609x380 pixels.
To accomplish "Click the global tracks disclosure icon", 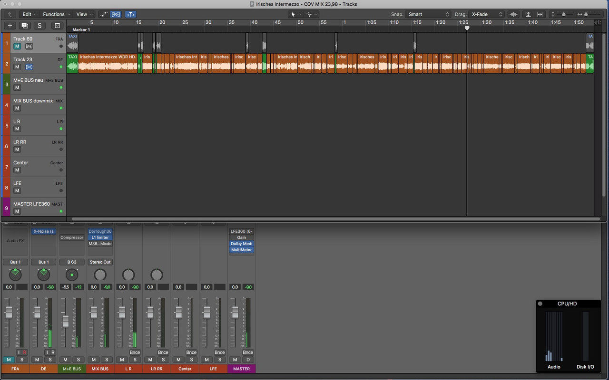I will click(x=57, y=26).
